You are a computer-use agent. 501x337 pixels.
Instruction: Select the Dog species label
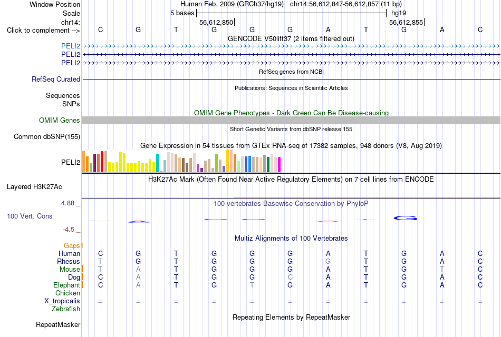74,277
